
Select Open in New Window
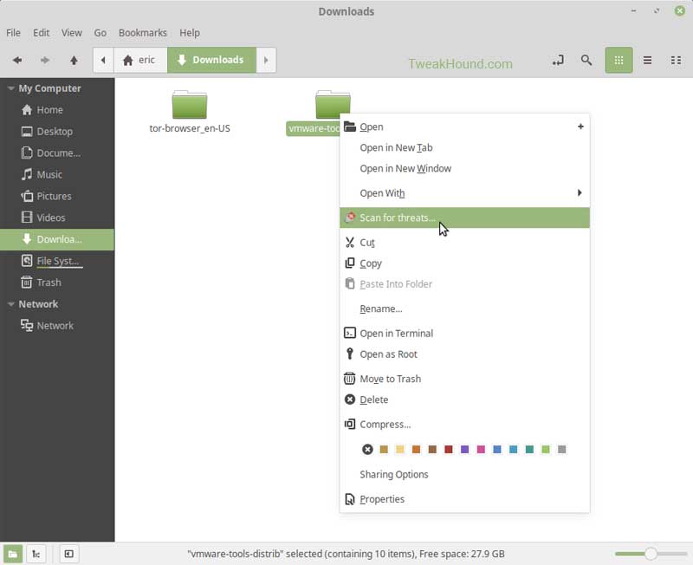tap(464, 168)
